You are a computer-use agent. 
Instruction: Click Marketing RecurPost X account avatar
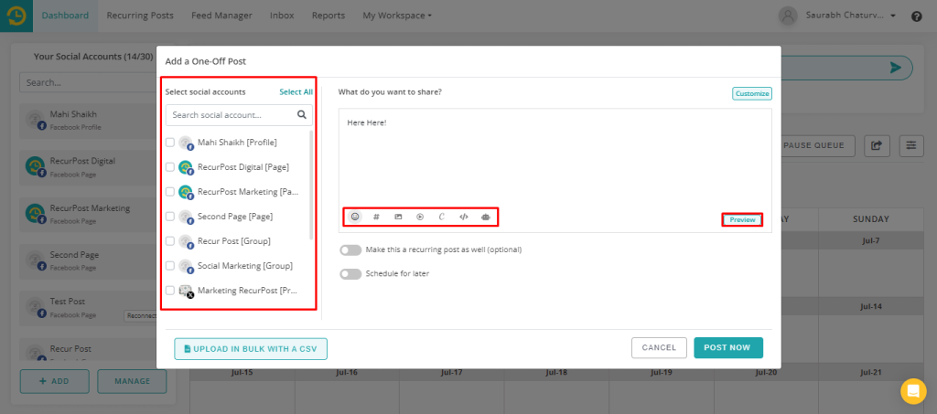pos(187,292)
